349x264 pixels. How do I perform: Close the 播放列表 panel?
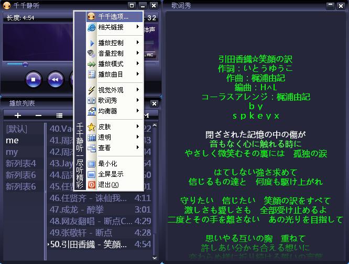(x=154, y=104)
